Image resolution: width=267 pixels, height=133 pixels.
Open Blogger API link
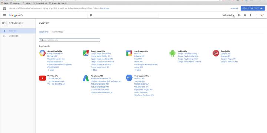click(x=225, y=56)
